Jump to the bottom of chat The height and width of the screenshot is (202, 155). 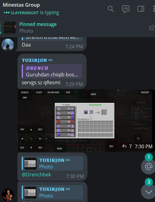click(x=149, y=192)
